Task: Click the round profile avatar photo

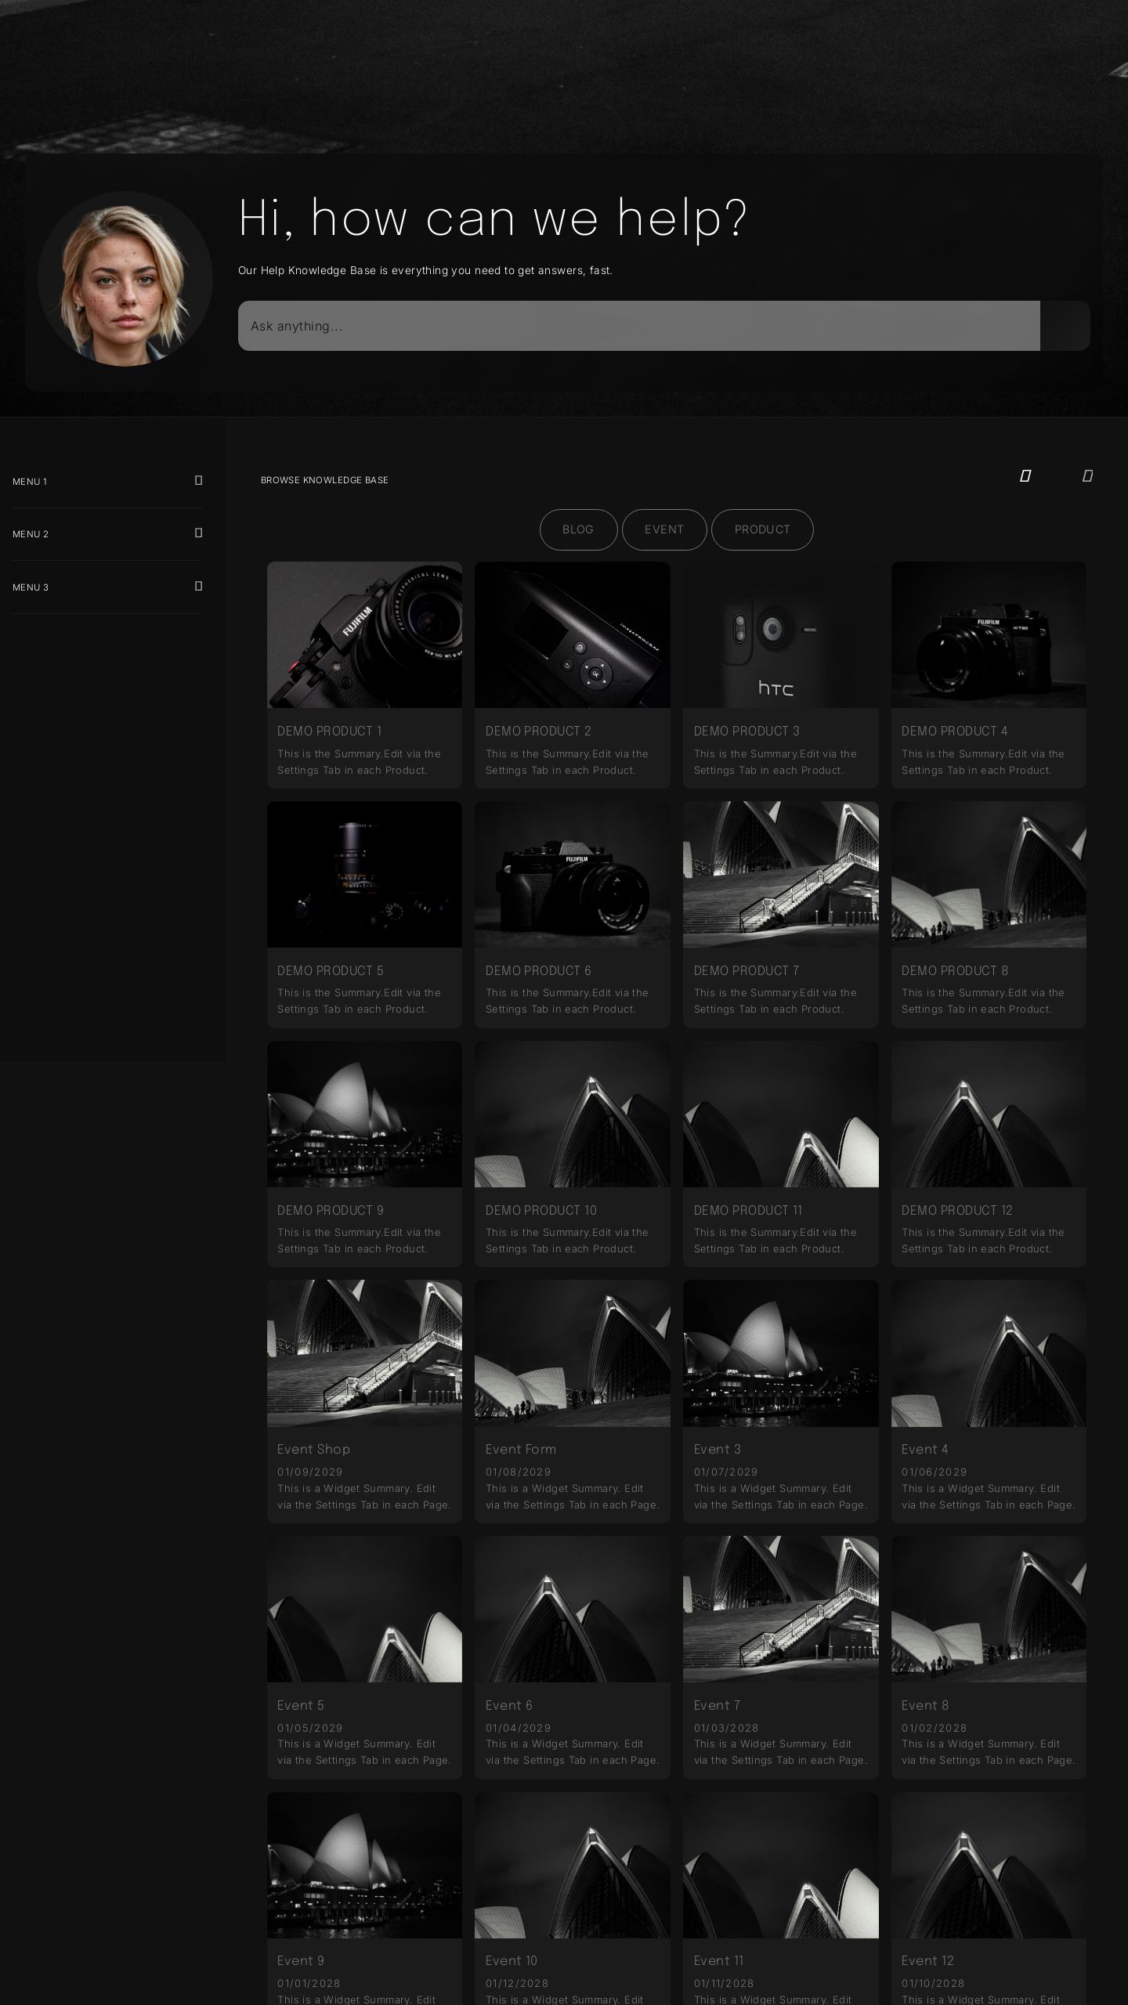Action: (125, 279)
